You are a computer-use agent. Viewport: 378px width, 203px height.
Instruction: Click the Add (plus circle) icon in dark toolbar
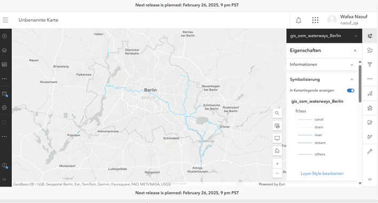coord(4,36)
